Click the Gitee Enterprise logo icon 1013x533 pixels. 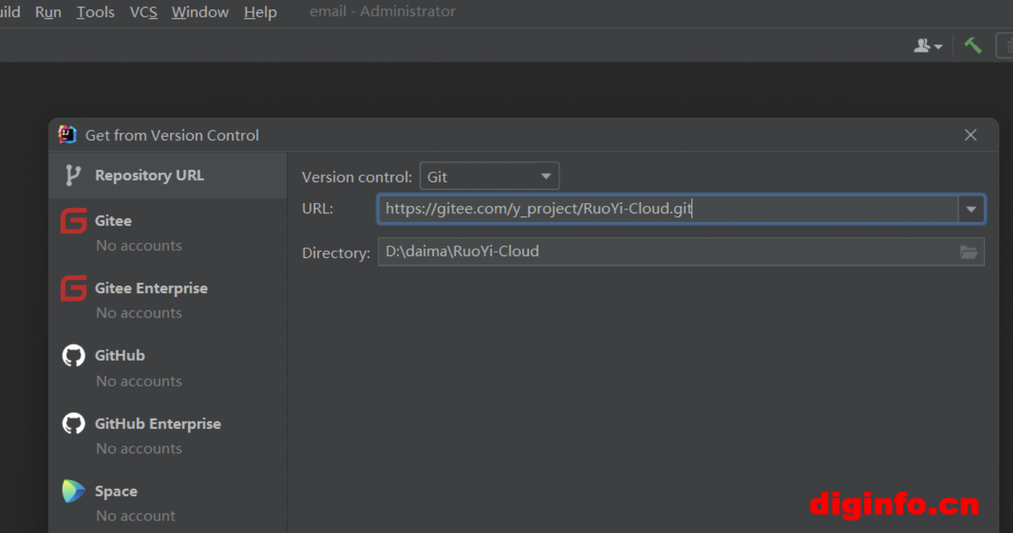(x=73, y=288)
